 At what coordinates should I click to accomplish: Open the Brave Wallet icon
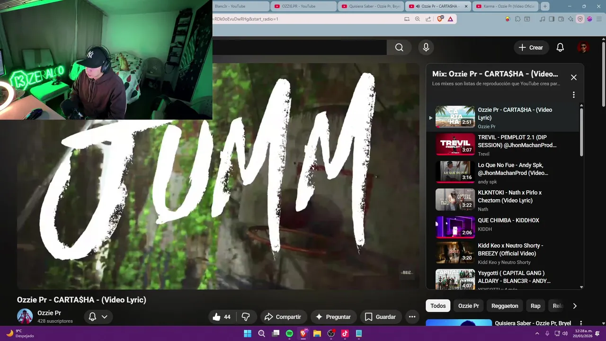point(561,19)
